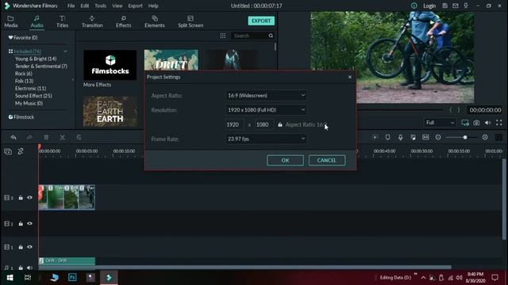The image size is (508, 285).
Task: Take snapshot with the camera icon
Action: click(x=476, y=123)
